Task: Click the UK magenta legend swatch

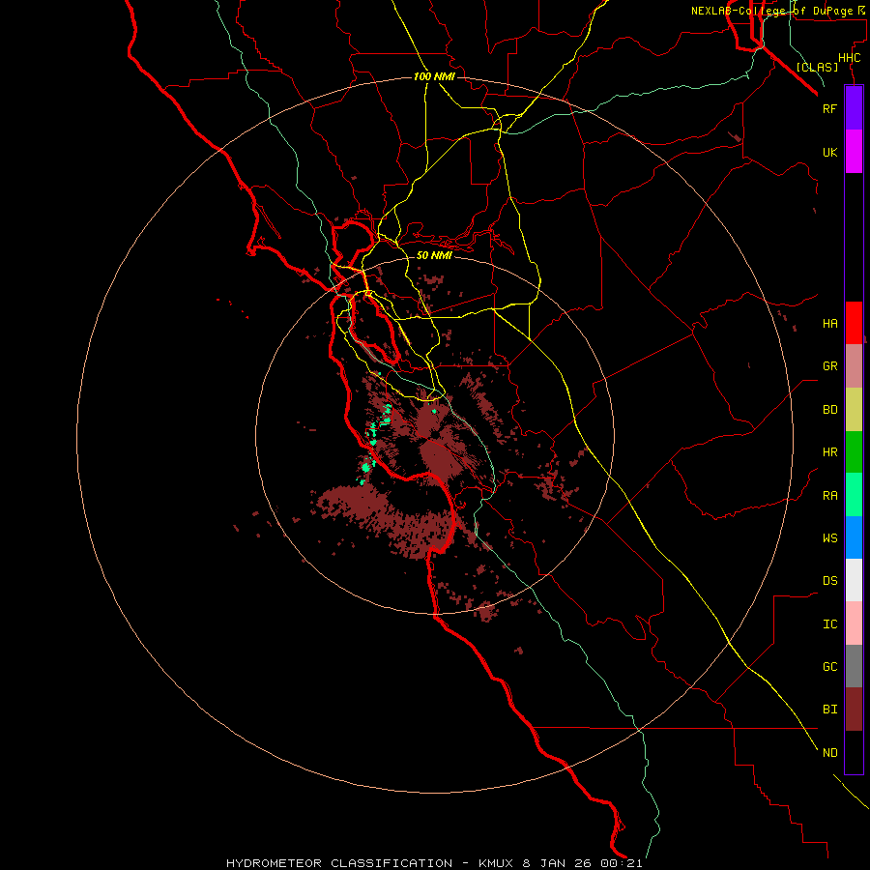Action: click(854, 152)
